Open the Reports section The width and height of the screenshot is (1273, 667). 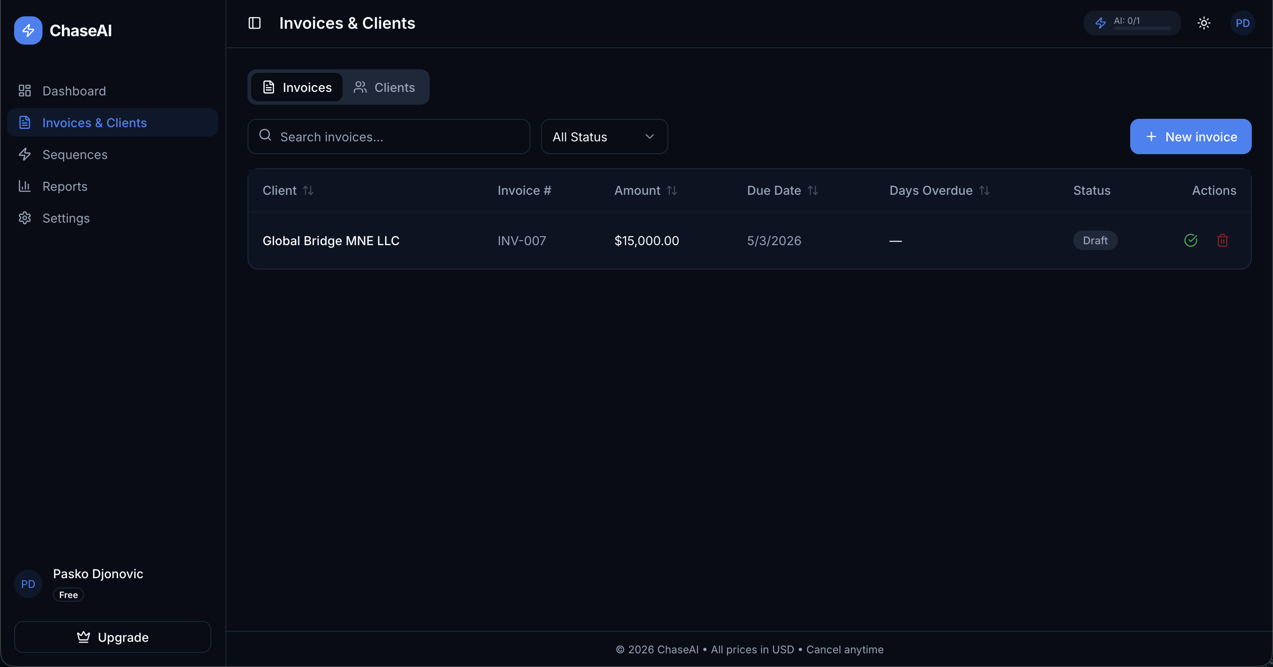pyautogui.click(x=113, y=186)
